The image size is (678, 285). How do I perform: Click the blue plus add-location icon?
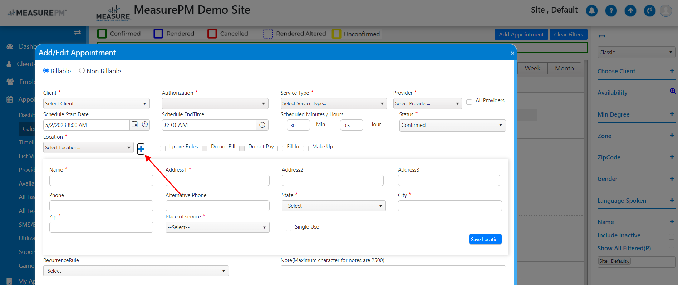141,149
